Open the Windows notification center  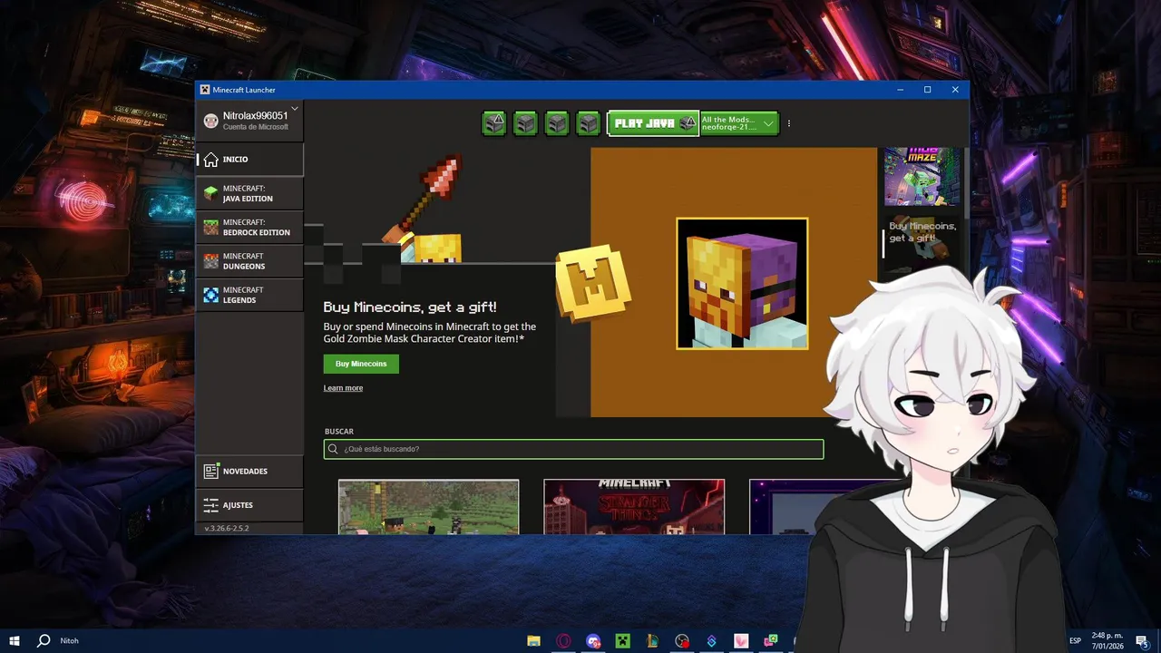tap(1142, 640)
